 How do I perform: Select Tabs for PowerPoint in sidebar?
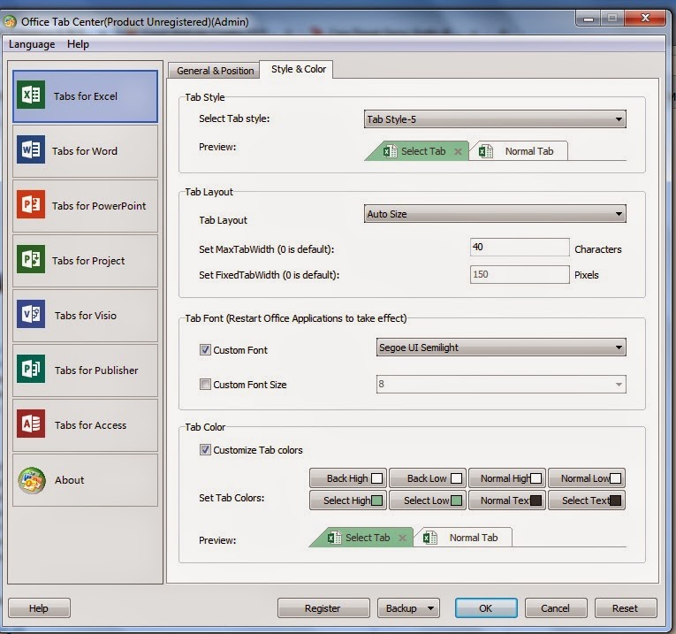(85, 206)
